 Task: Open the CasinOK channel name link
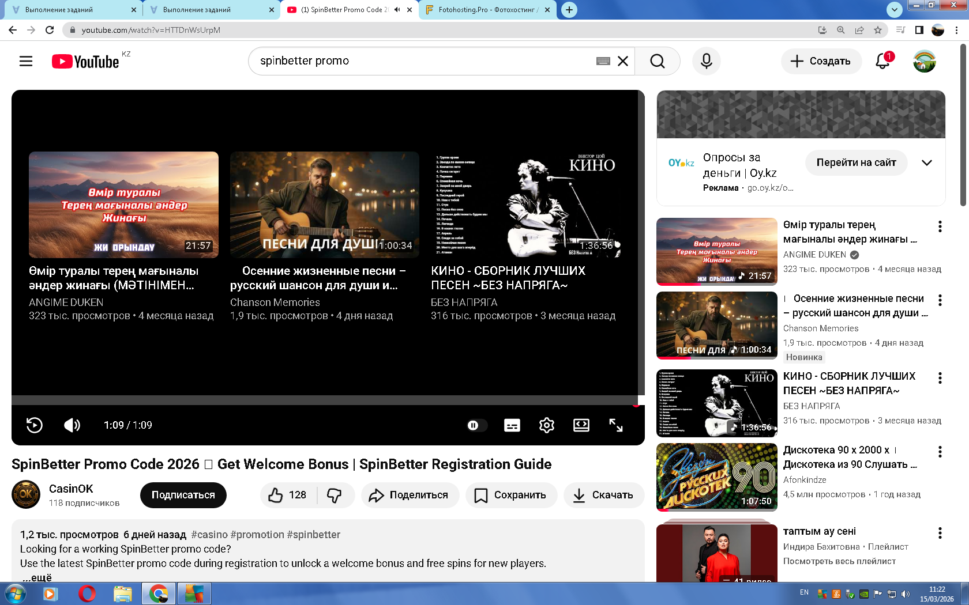pyautogui.click(x=71, y=489)
